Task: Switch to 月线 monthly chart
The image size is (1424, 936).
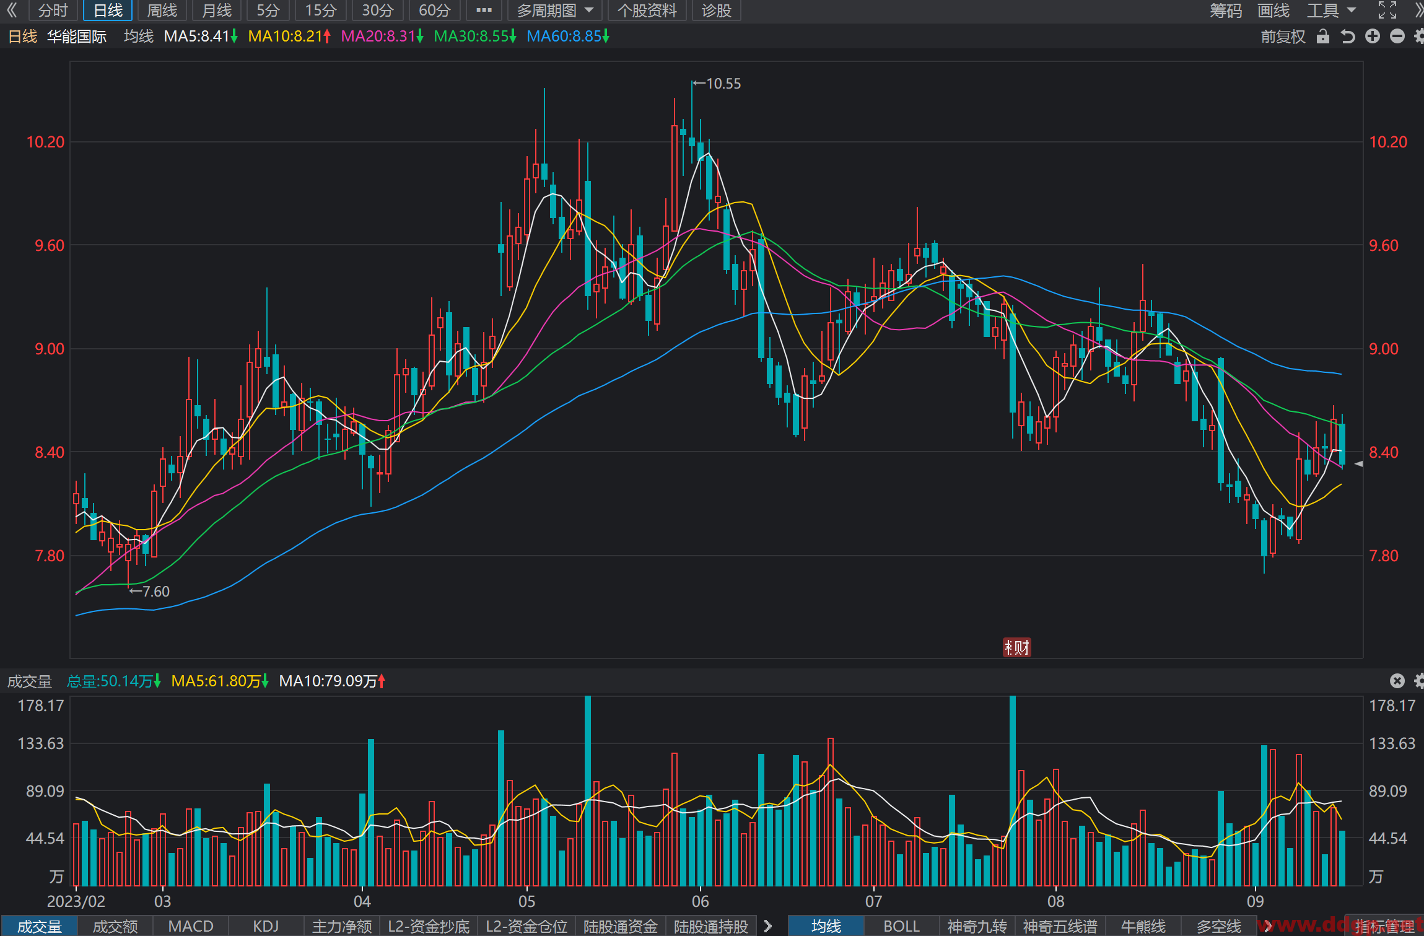Action: [217, 11]
